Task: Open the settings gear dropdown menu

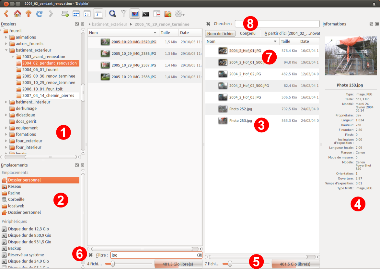Action: pos(180,14)
